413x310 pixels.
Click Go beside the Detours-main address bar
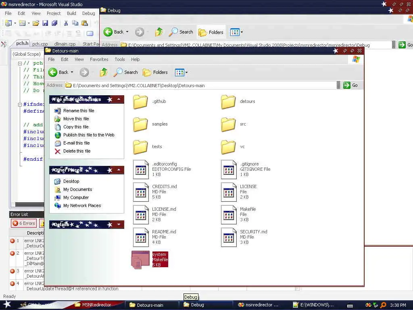[350, 85]
